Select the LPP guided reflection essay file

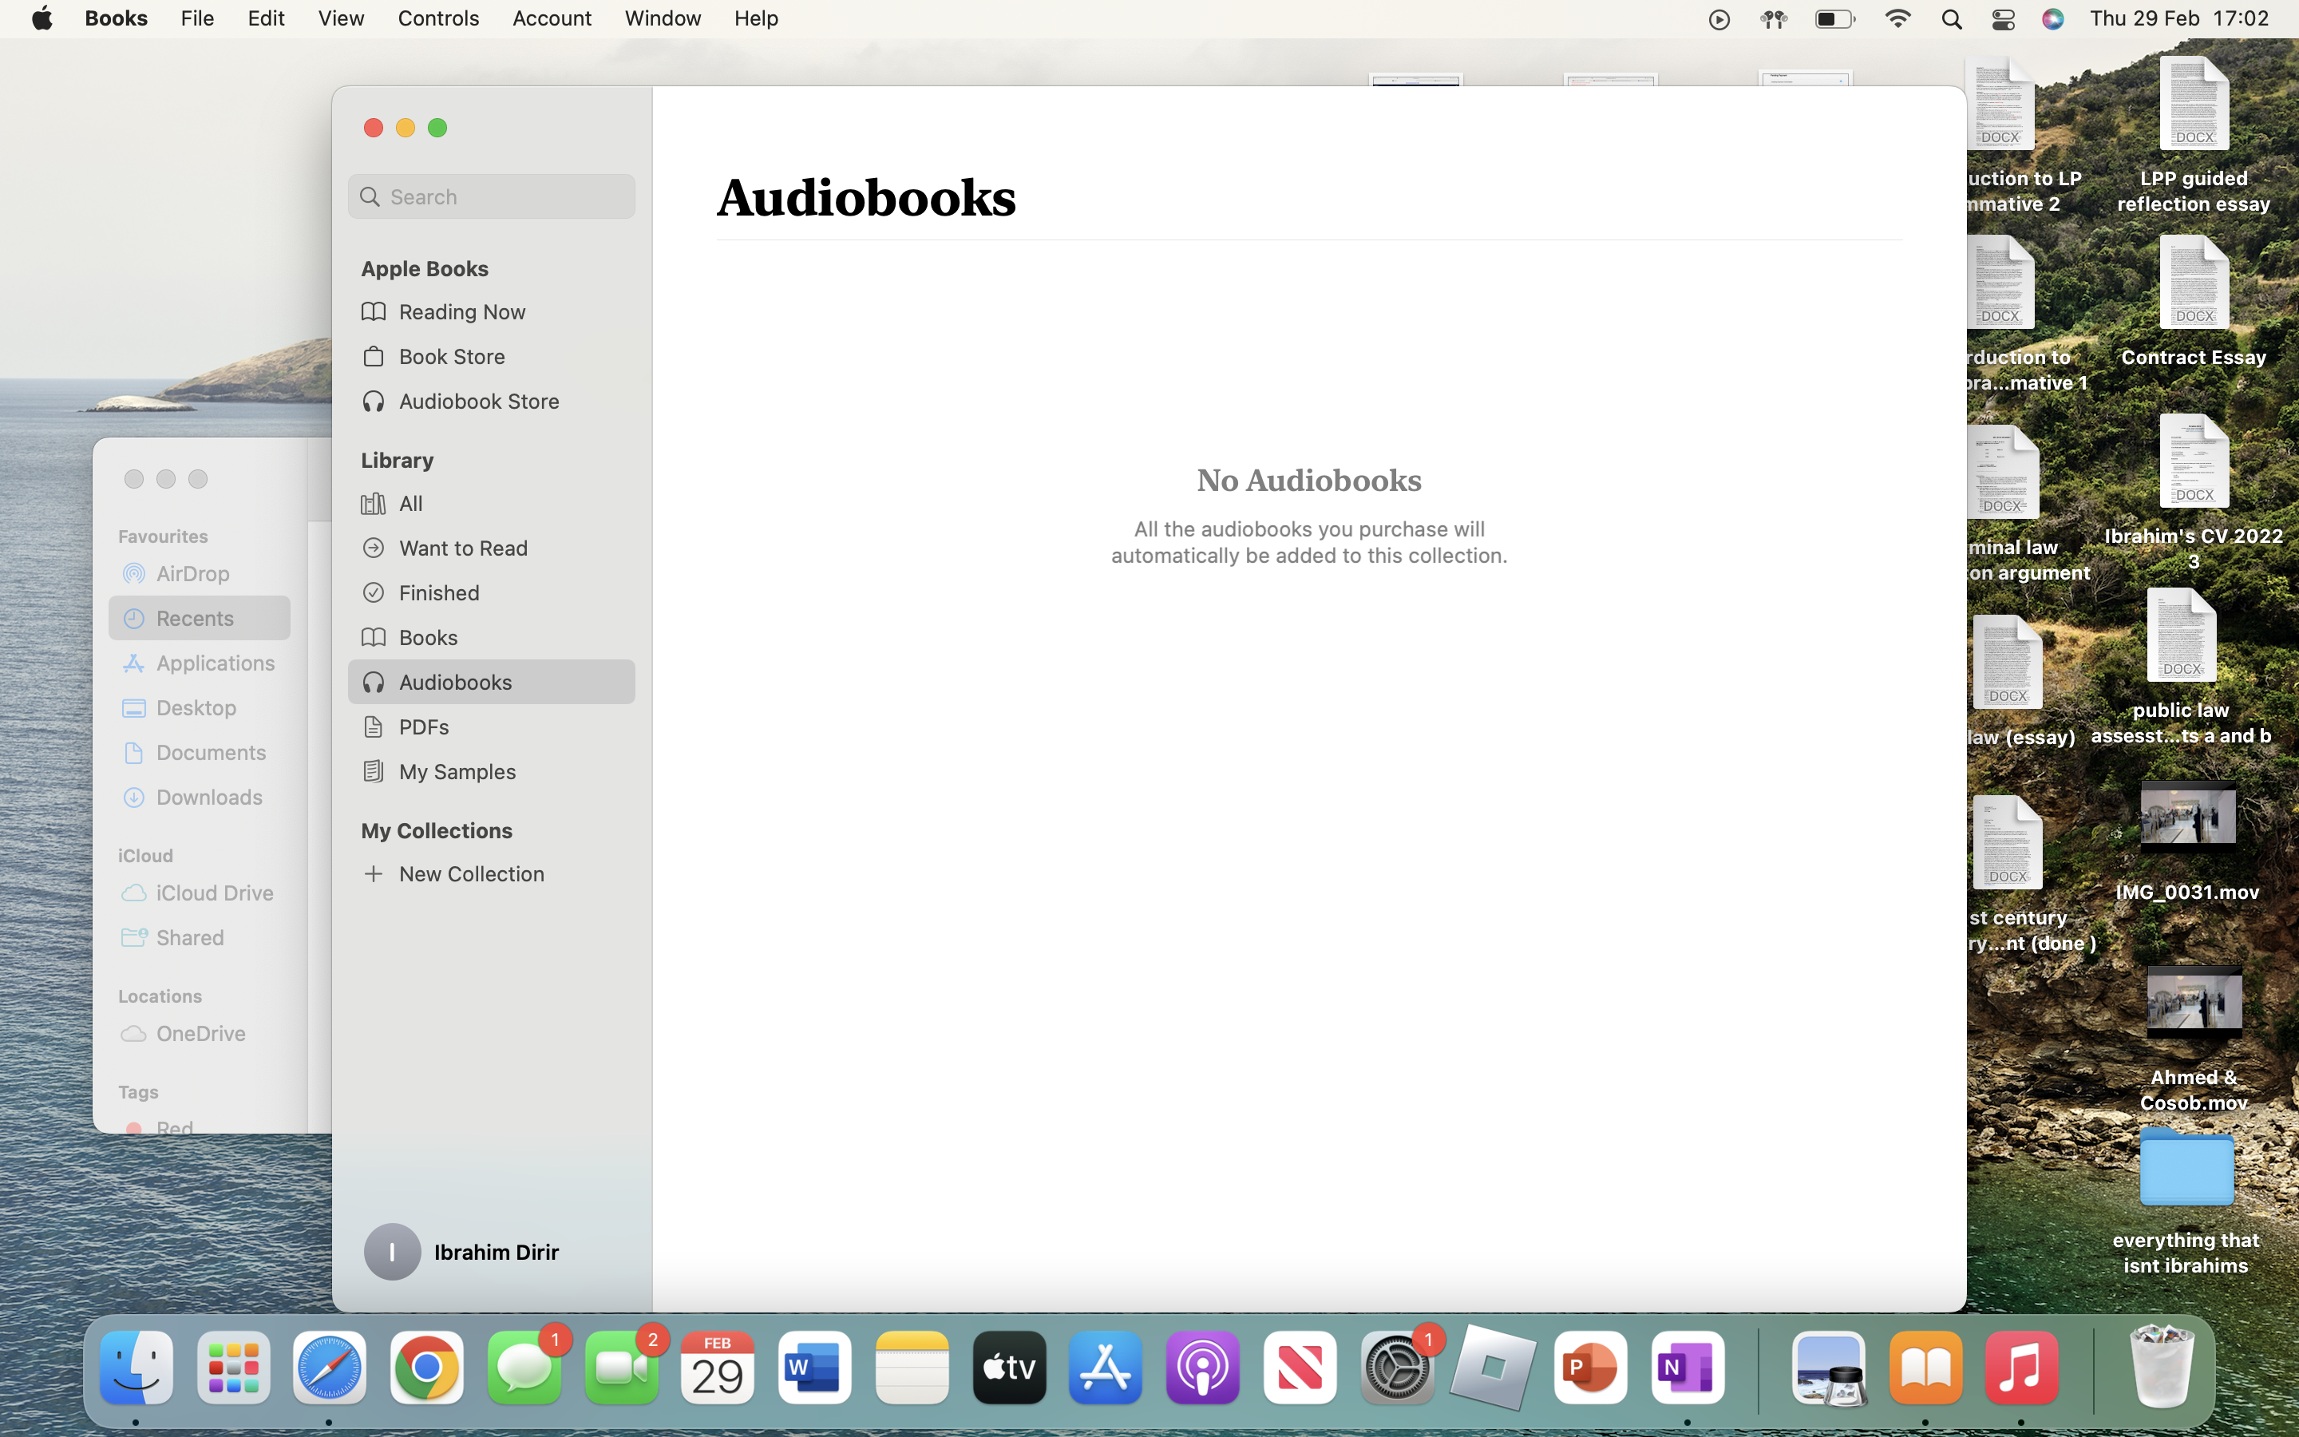[2194, 135]
